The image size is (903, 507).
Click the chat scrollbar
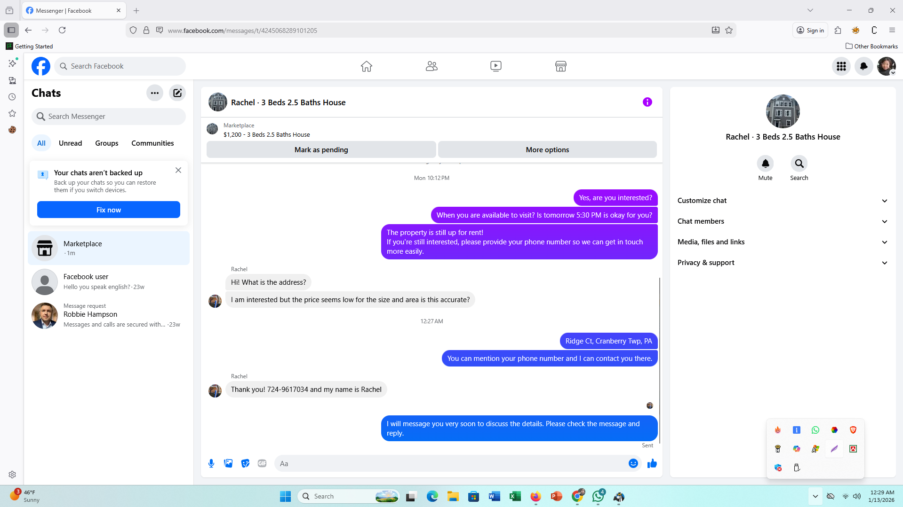[x=660, y=359]
